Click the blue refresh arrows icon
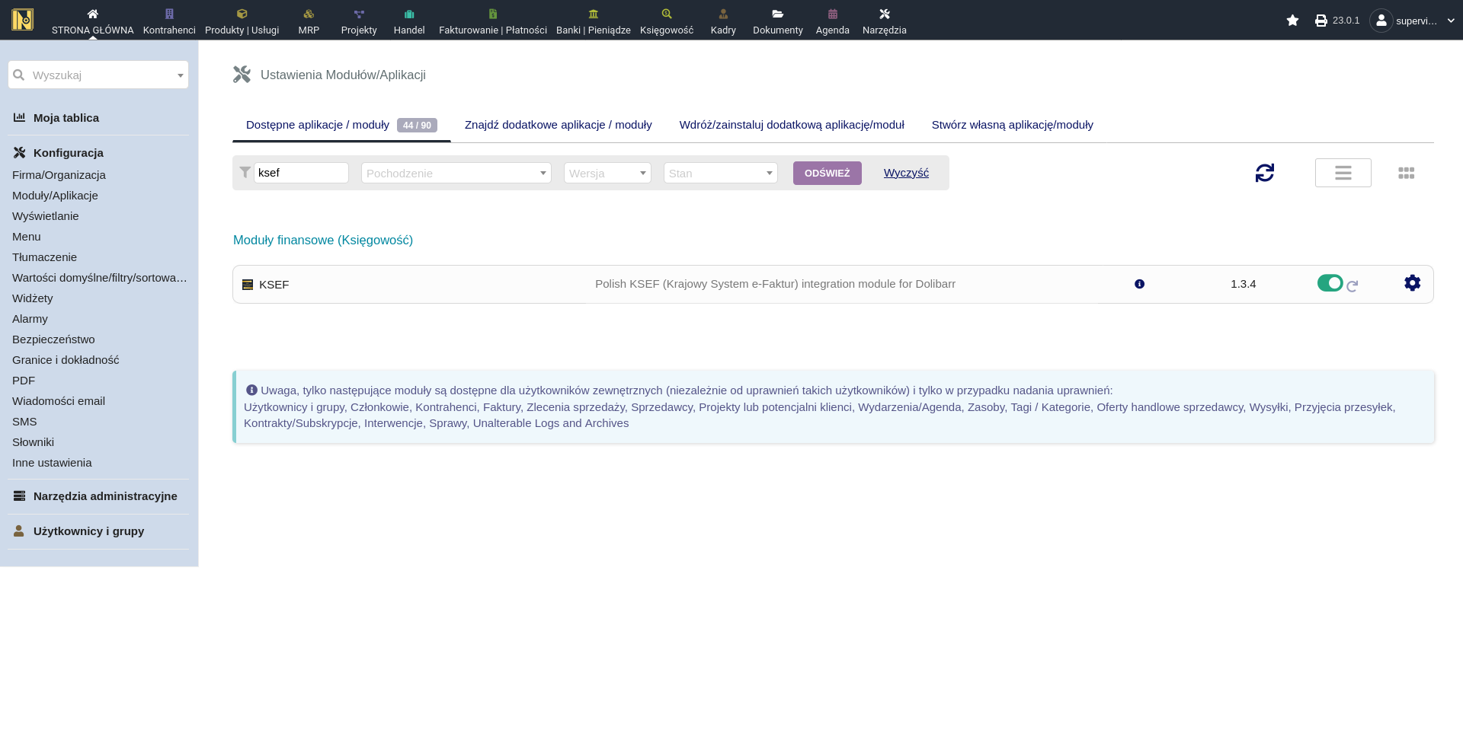This screenshot has width=1463, height=733. click(x=1264, y=173)
